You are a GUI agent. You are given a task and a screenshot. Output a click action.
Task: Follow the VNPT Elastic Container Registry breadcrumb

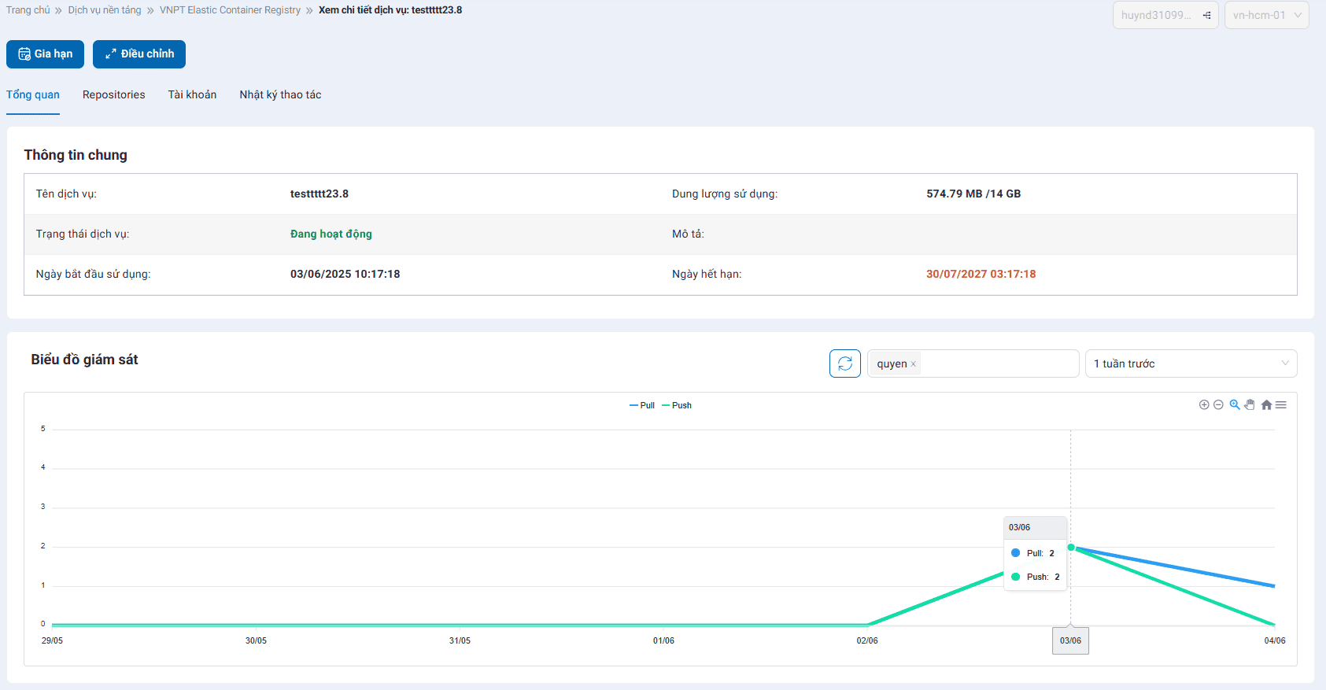click(x=230, y=10)
